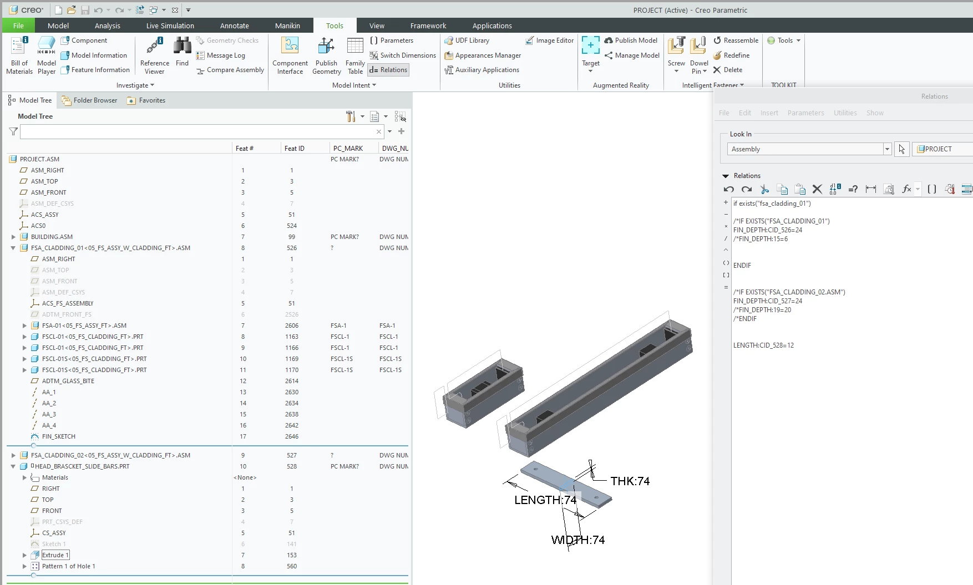Switch to the Model ribbon tab
This screenshot has width=973, height=585.
coord(58,26)
